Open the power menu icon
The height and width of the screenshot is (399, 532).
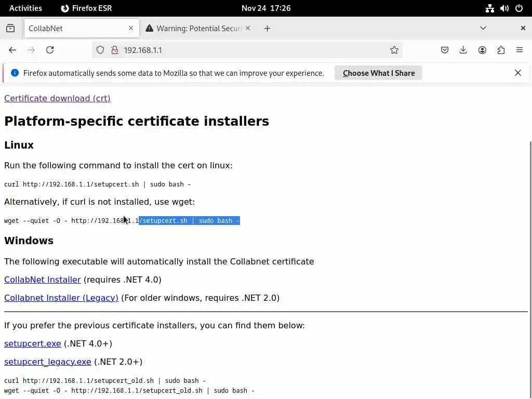coord(519,8)
